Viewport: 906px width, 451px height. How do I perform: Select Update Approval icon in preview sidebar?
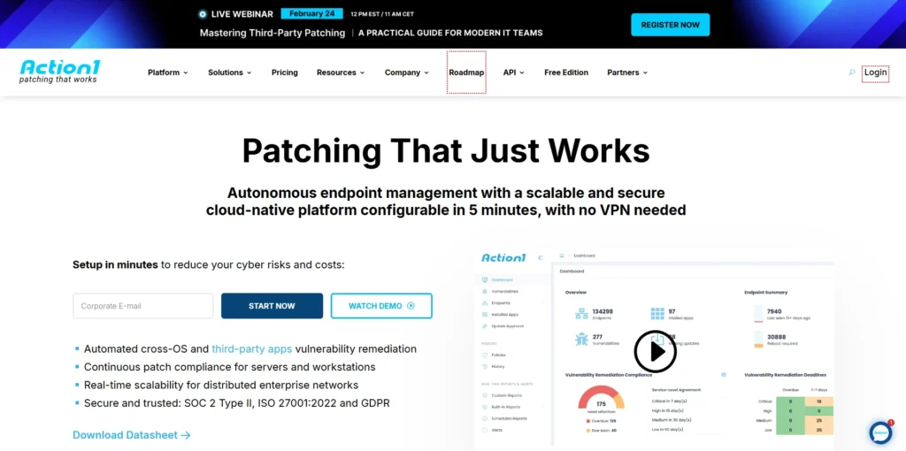pyautogui.click(x=484, y=325)
